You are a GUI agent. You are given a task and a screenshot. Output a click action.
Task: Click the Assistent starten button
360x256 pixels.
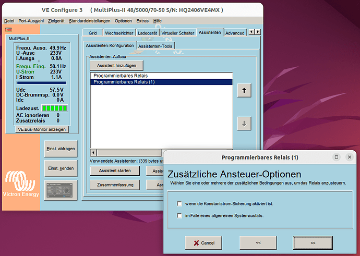pyautogui.click(x=115, y=170)
